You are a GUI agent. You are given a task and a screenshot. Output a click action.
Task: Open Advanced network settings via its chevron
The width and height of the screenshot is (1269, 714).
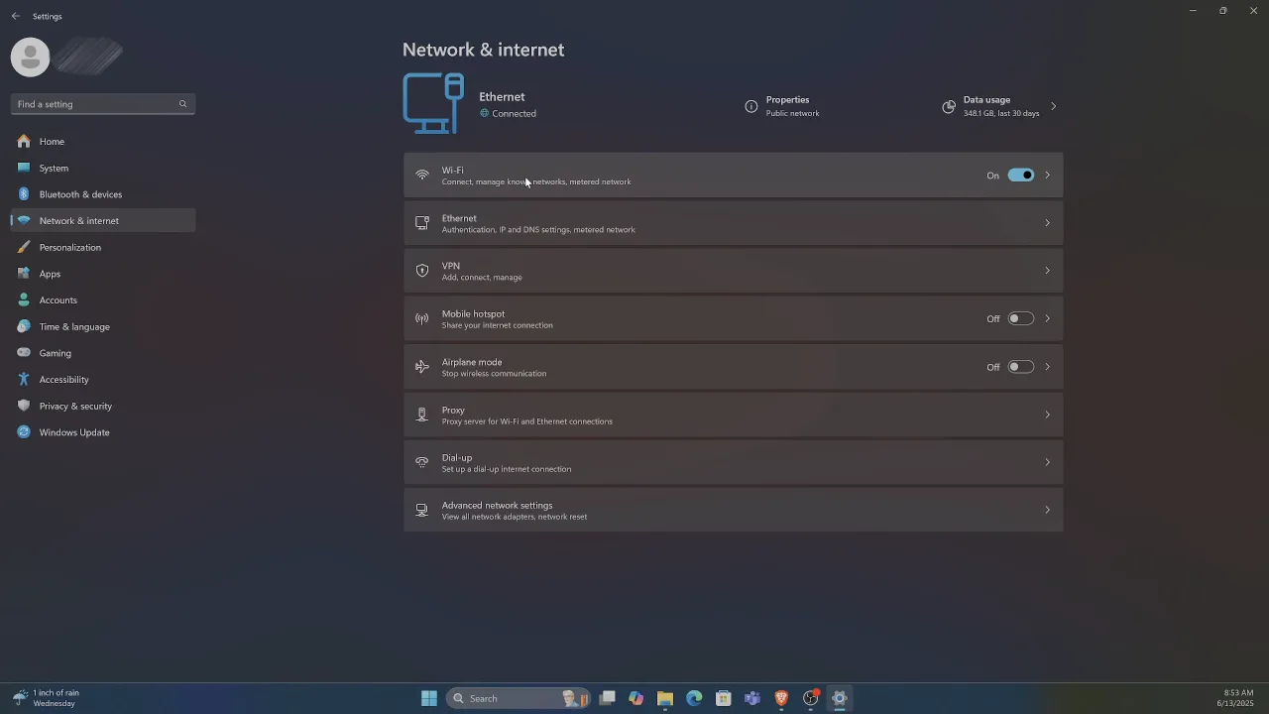[1047, 510]
